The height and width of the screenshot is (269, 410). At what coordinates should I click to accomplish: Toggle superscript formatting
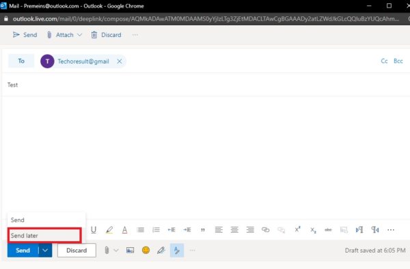297,229
